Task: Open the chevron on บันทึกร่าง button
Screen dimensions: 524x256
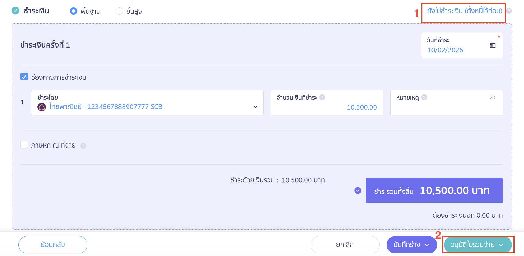Action: pyautogui.click(x=428, y=245)
